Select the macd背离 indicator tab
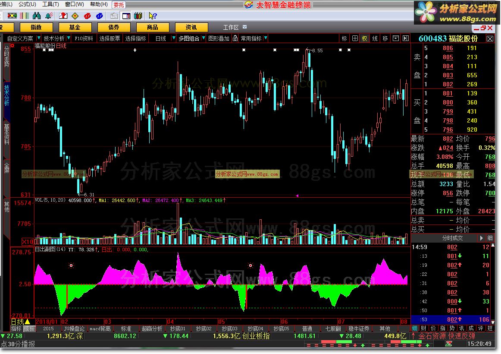The image size is (501, 354). coord(100,329)
